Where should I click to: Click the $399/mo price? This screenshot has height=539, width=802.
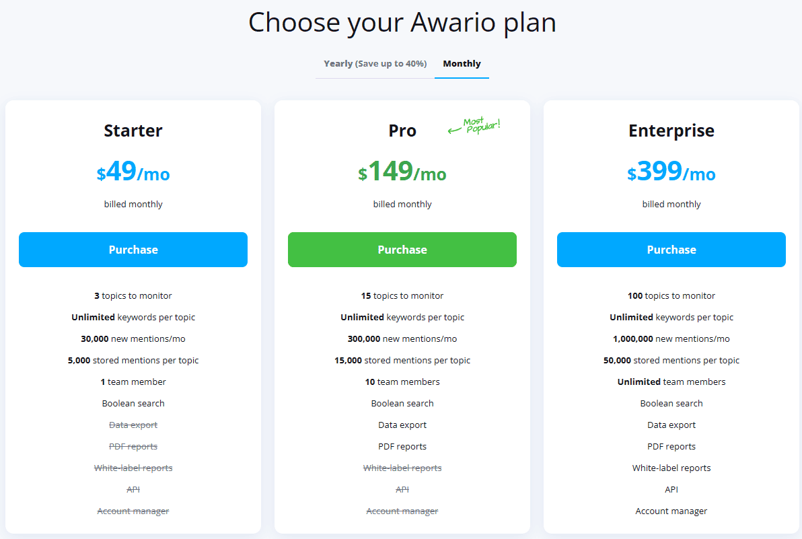[671, 172]
